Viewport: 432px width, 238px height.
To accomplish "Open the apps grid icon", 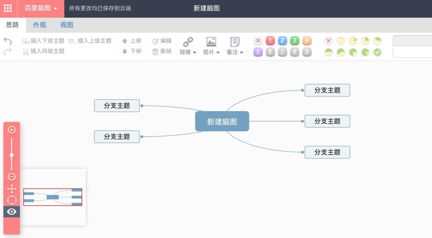I will pyautogui.click(x=8, y=8).
